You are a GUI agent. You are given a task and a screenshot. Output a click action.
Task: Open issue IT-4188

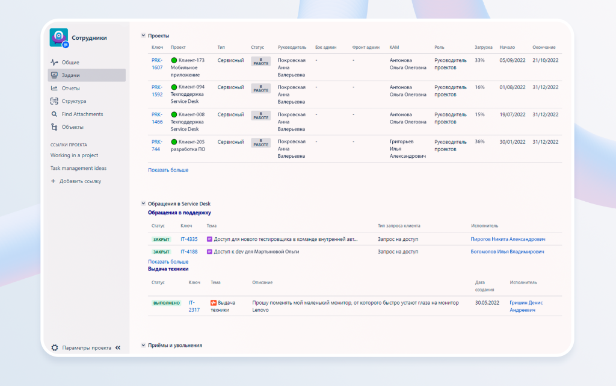click(x=189, y=252)
